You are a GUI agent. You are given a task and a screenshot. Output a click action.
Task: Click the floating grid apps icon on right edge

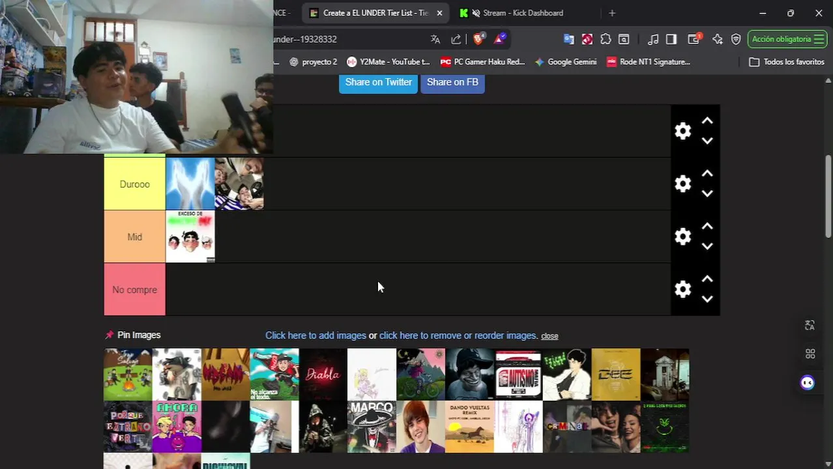tap(810, 354)
